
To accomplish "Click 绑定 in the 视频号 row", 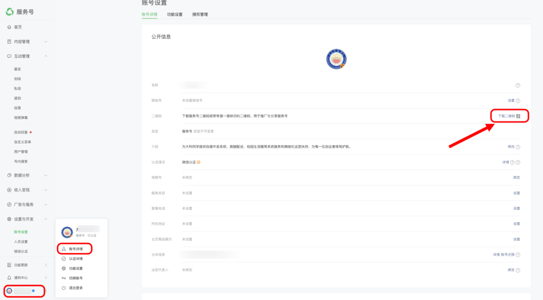I will point(516,178).
